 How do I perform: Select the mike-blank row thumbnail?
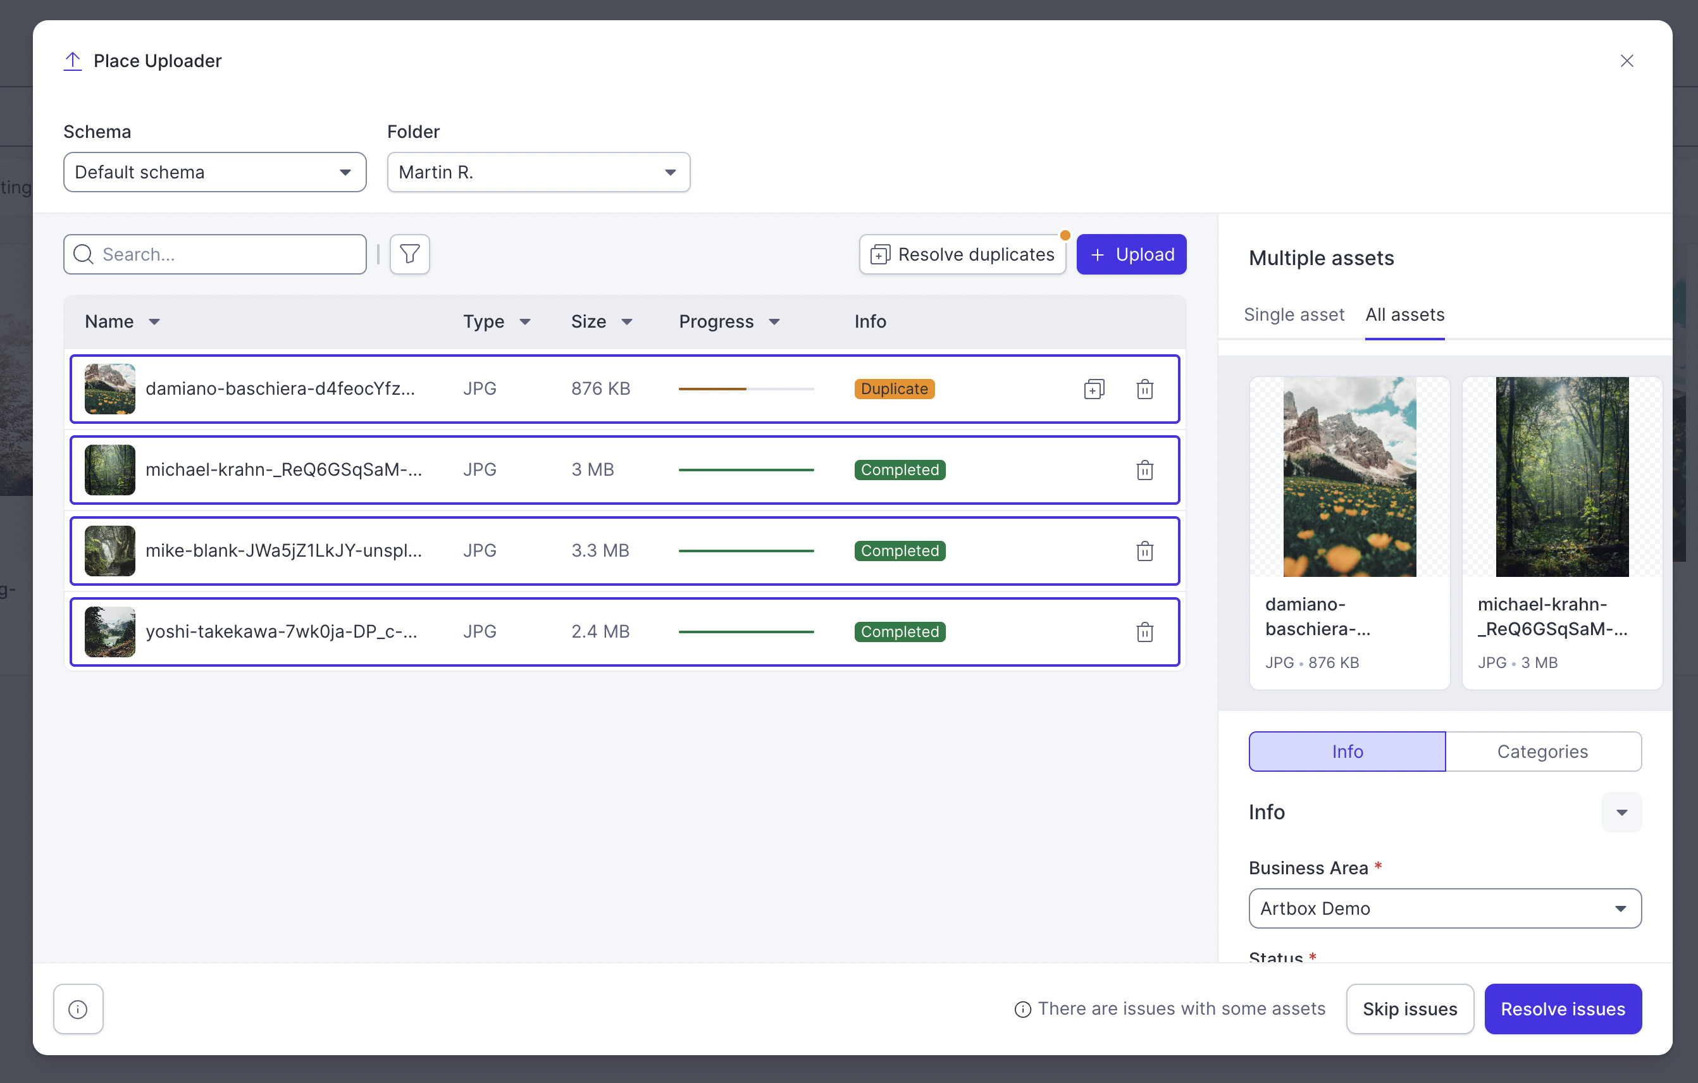tap(110, 550)
